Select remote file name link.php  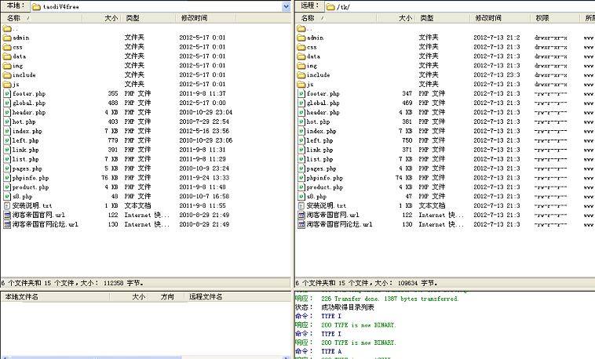tap(319, 150)
